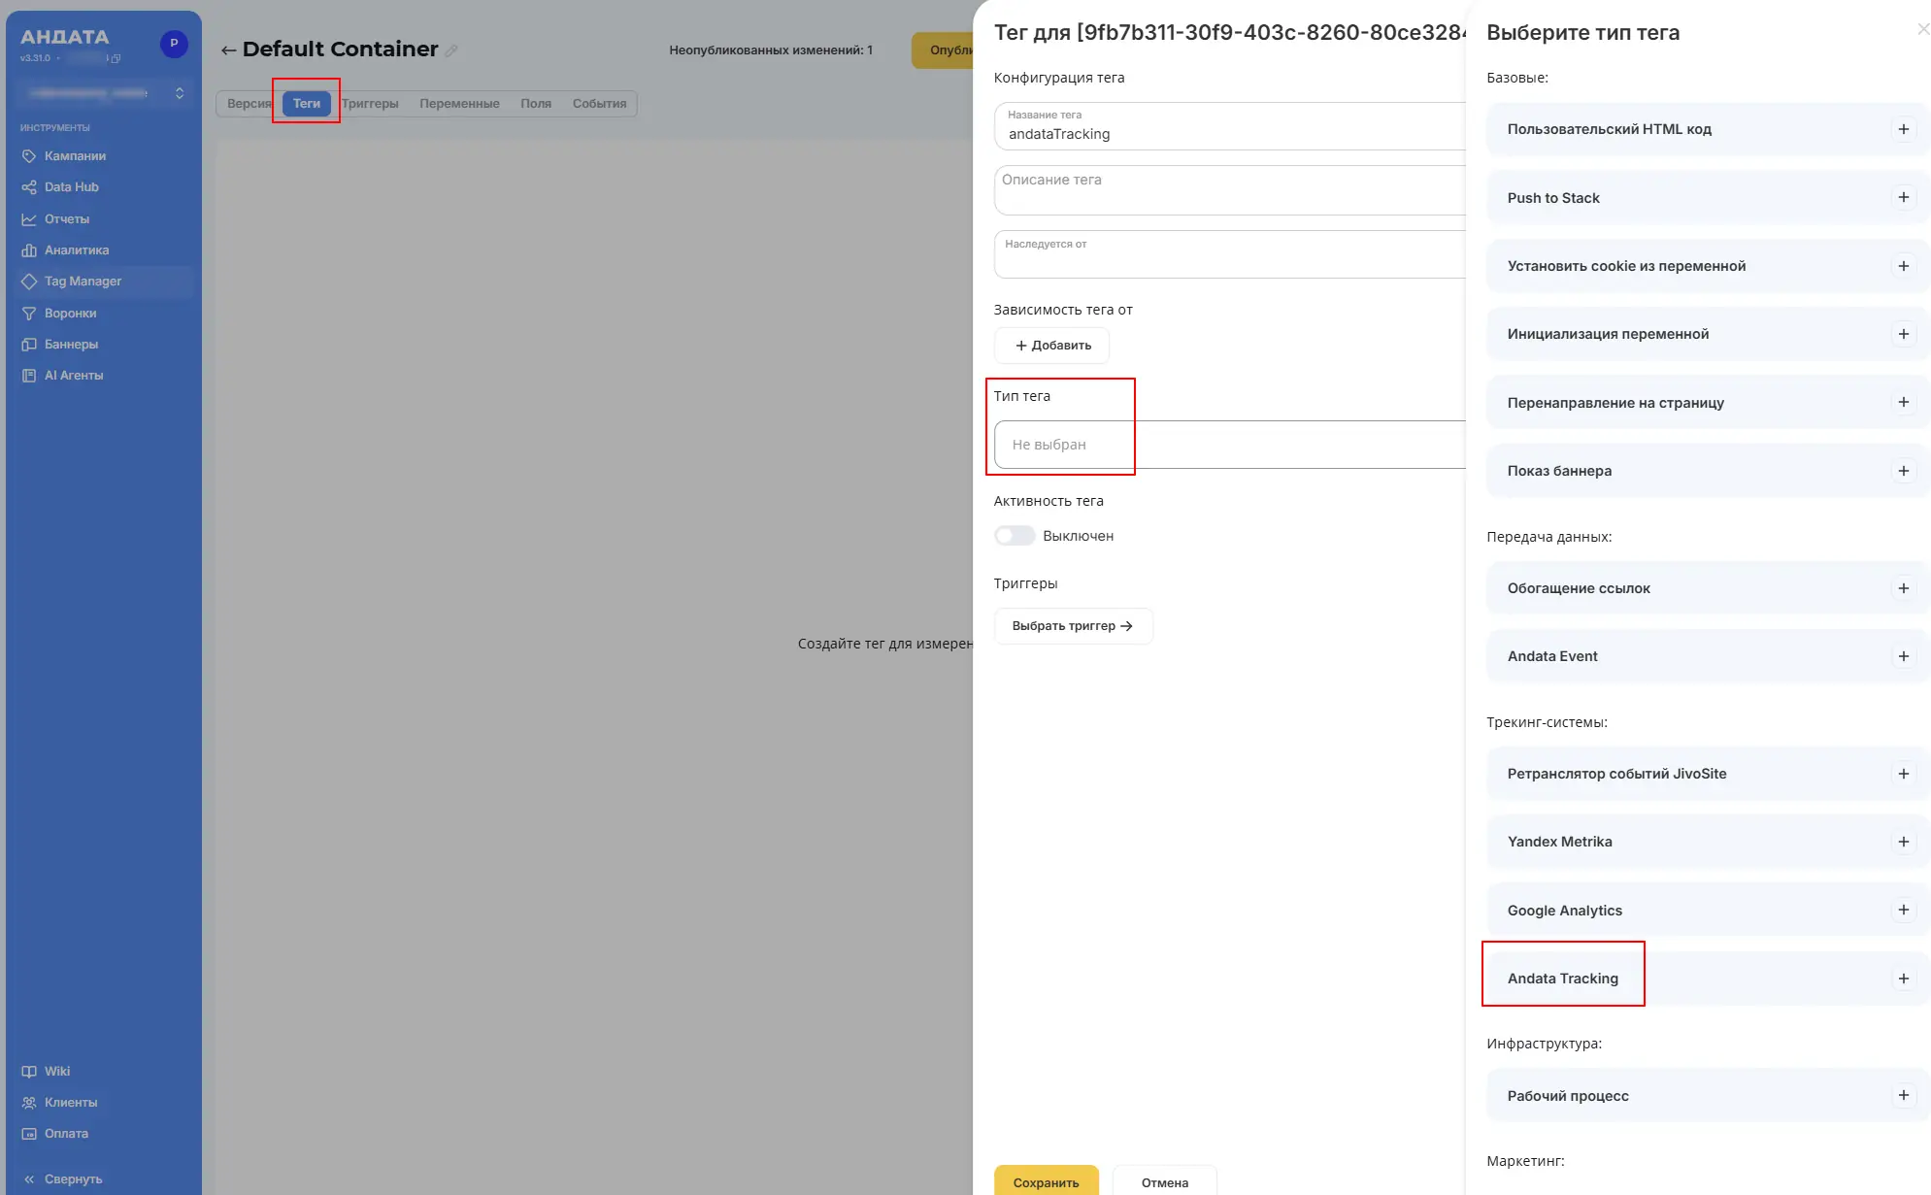The height and width of the screenshot is (1195, 1931).
Task: Open the Наследуется от field
Action: (1229, 254)
